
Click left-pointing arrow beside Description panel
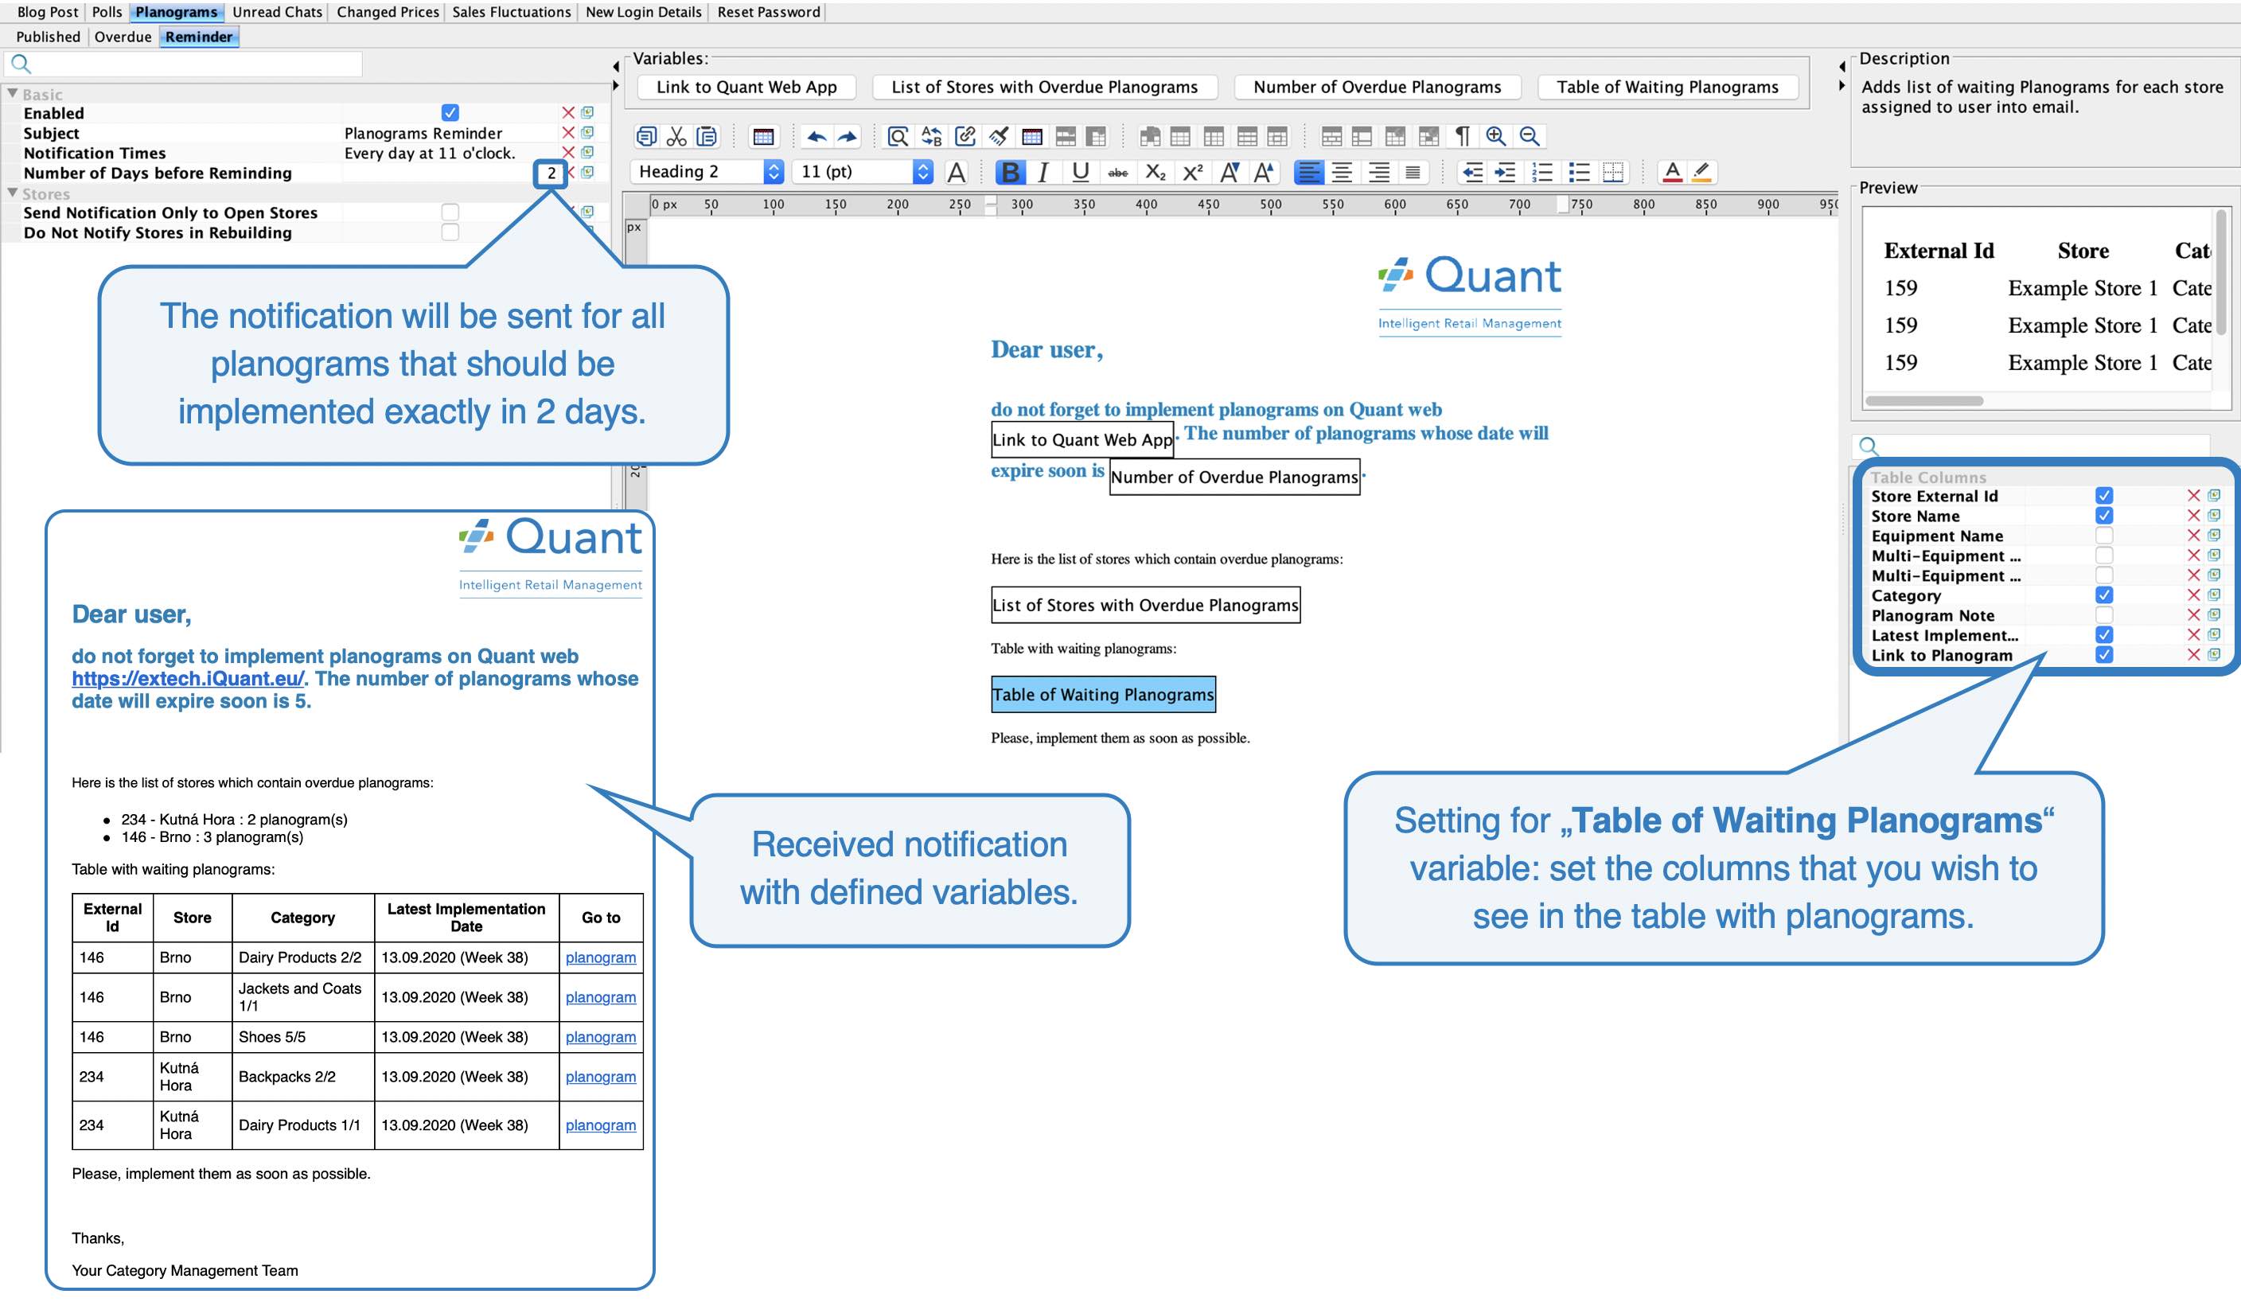pyautogui.click(x=1842, y=67)
